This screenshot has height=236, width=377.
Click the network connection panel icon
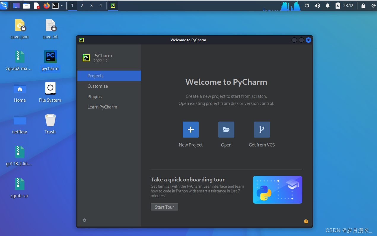point(307,5)
